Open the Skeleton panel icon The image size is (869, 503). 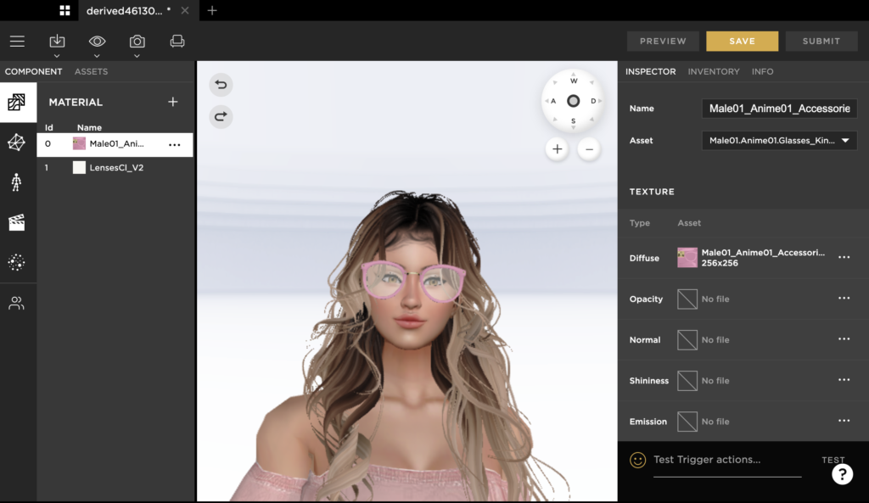17,182
